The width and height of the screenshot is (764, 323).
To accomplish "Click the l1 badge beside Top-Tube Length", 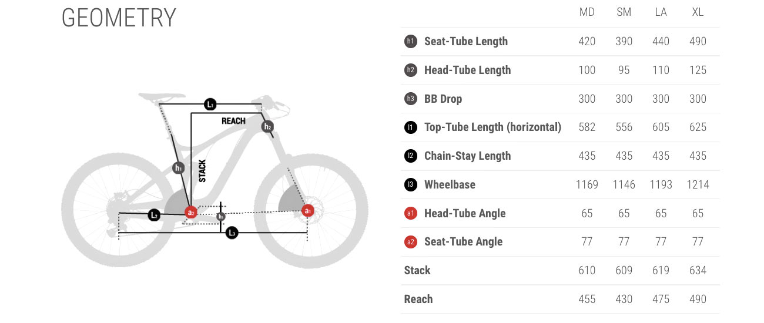I will [x=411, y=127].
